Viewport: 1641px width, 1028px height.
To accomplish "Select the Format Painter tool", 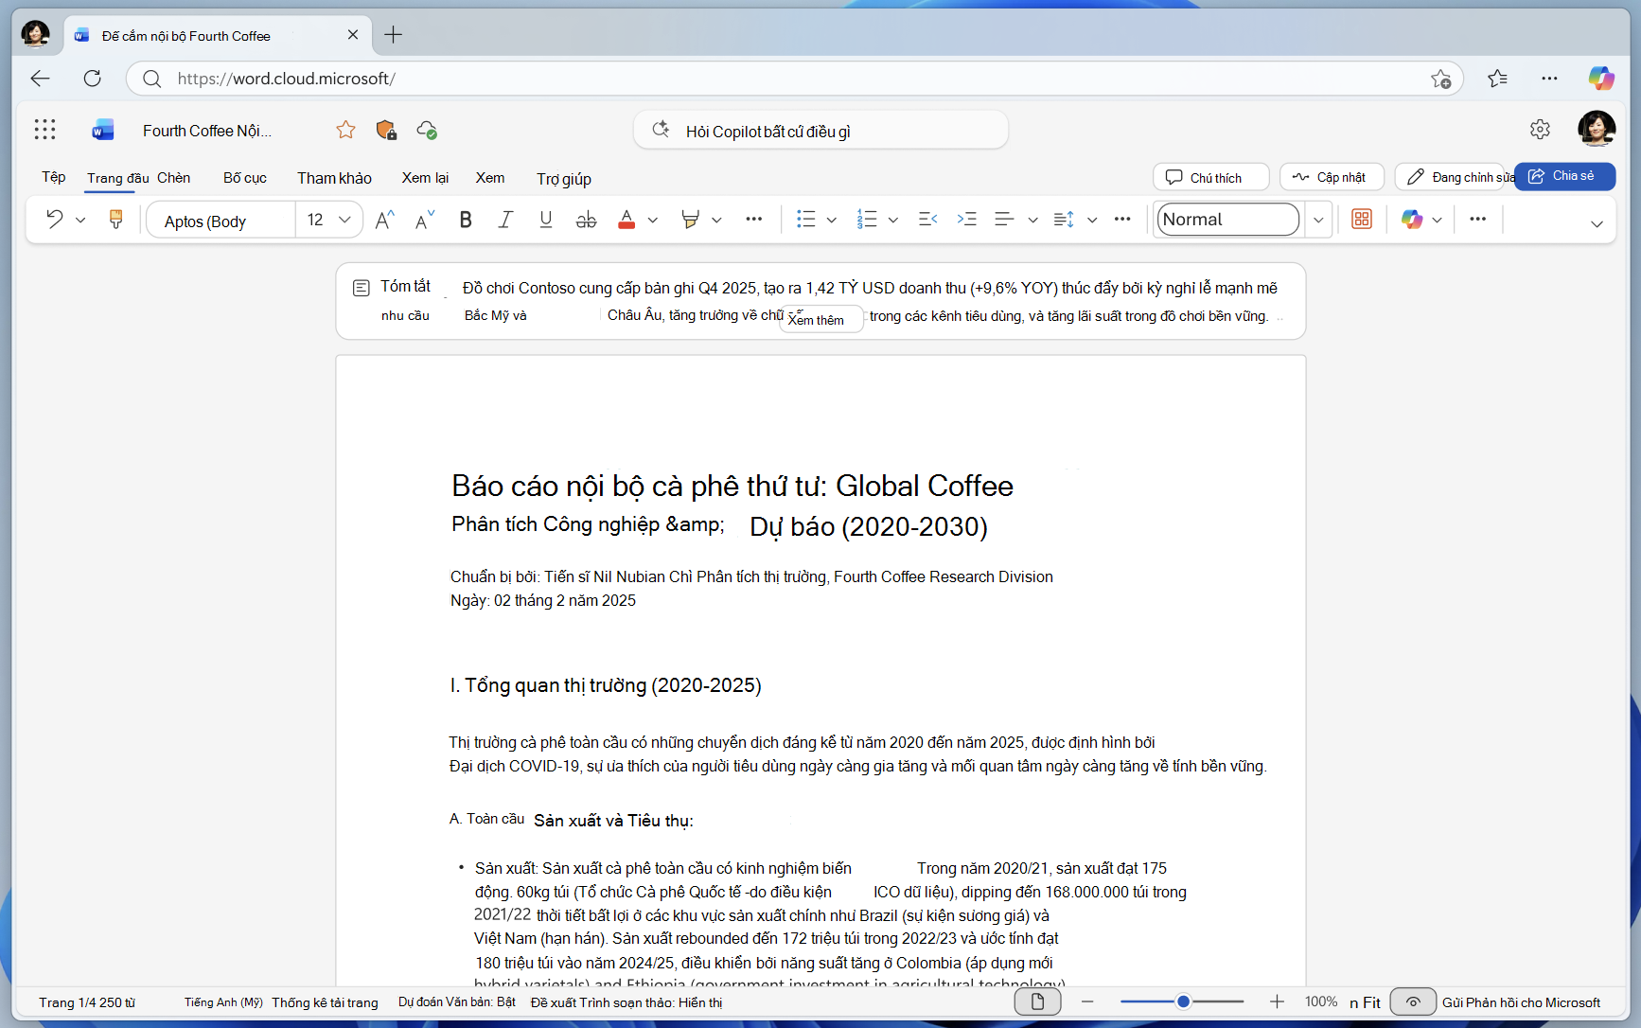I will point(115,220).
